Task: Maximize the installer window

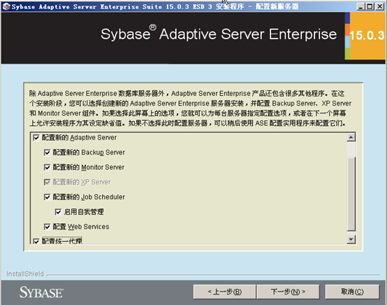Action: click(x=370, y=6)
